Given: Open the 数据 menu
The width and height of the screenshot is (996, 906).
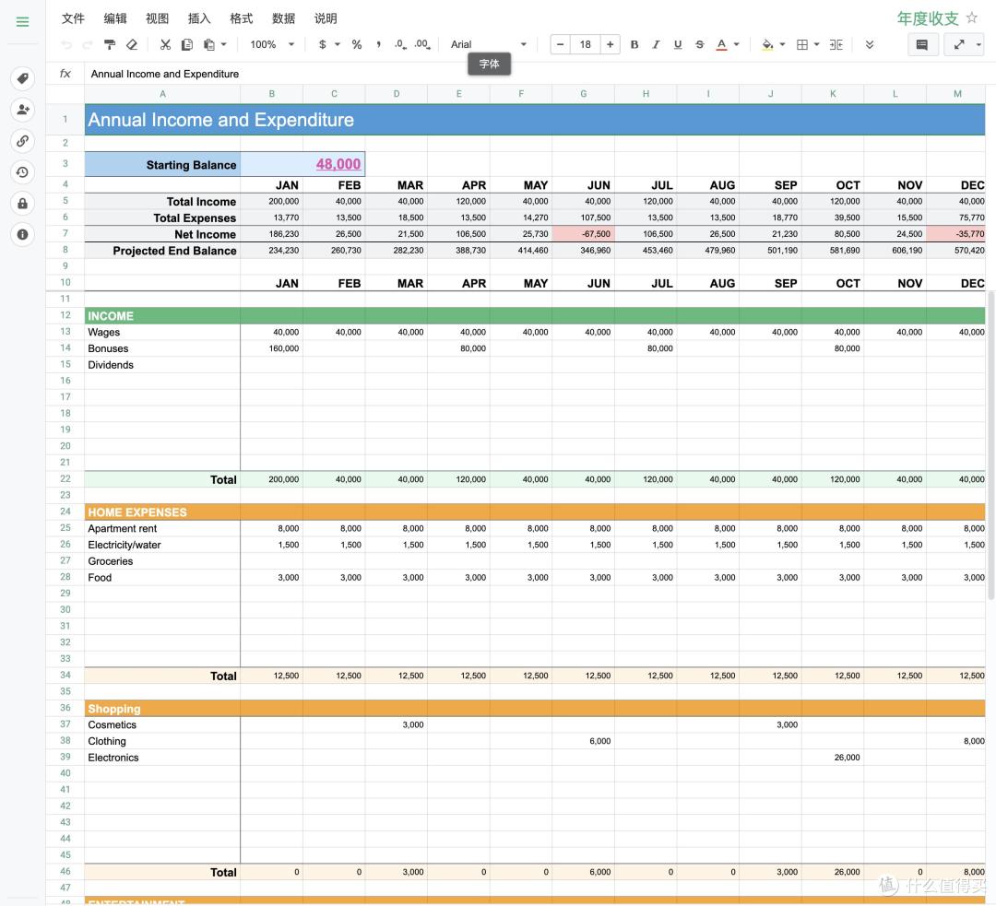Looking at the screenshot, I should tap(283, 18).
